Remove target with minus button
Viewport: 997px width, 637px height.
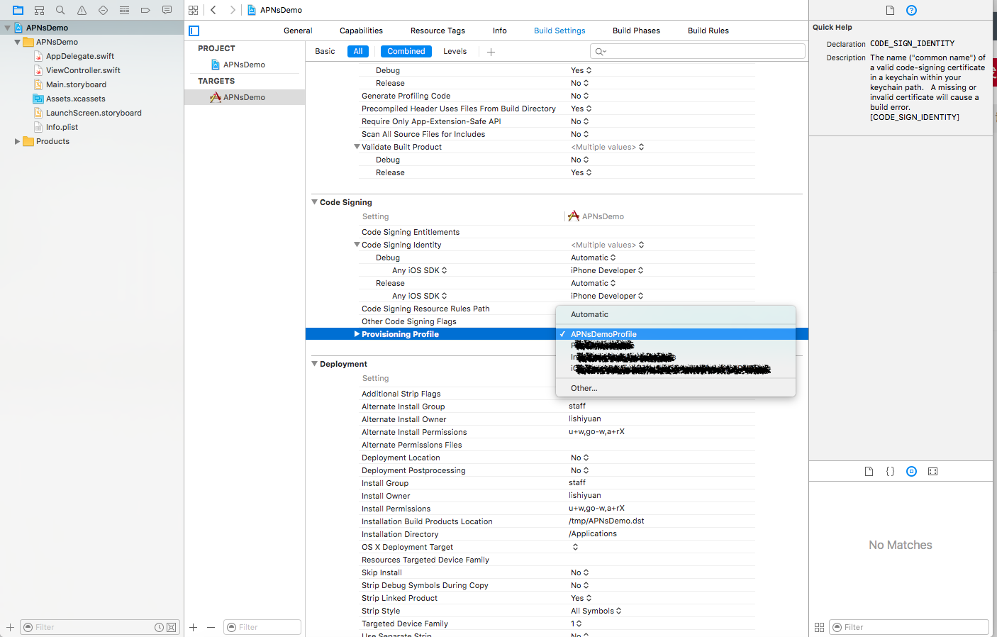coord(211,627)
